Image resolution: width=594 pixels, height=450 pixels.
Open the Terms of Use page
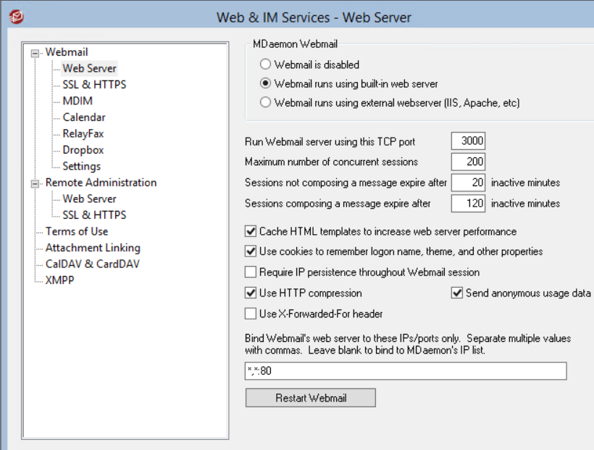(x=77, y=231)
